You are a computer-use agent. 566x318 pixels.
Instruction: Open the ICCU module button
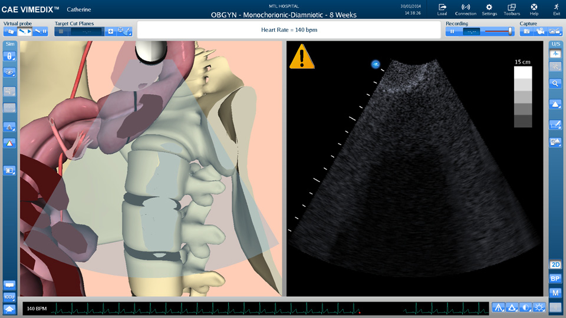(10, 297)
